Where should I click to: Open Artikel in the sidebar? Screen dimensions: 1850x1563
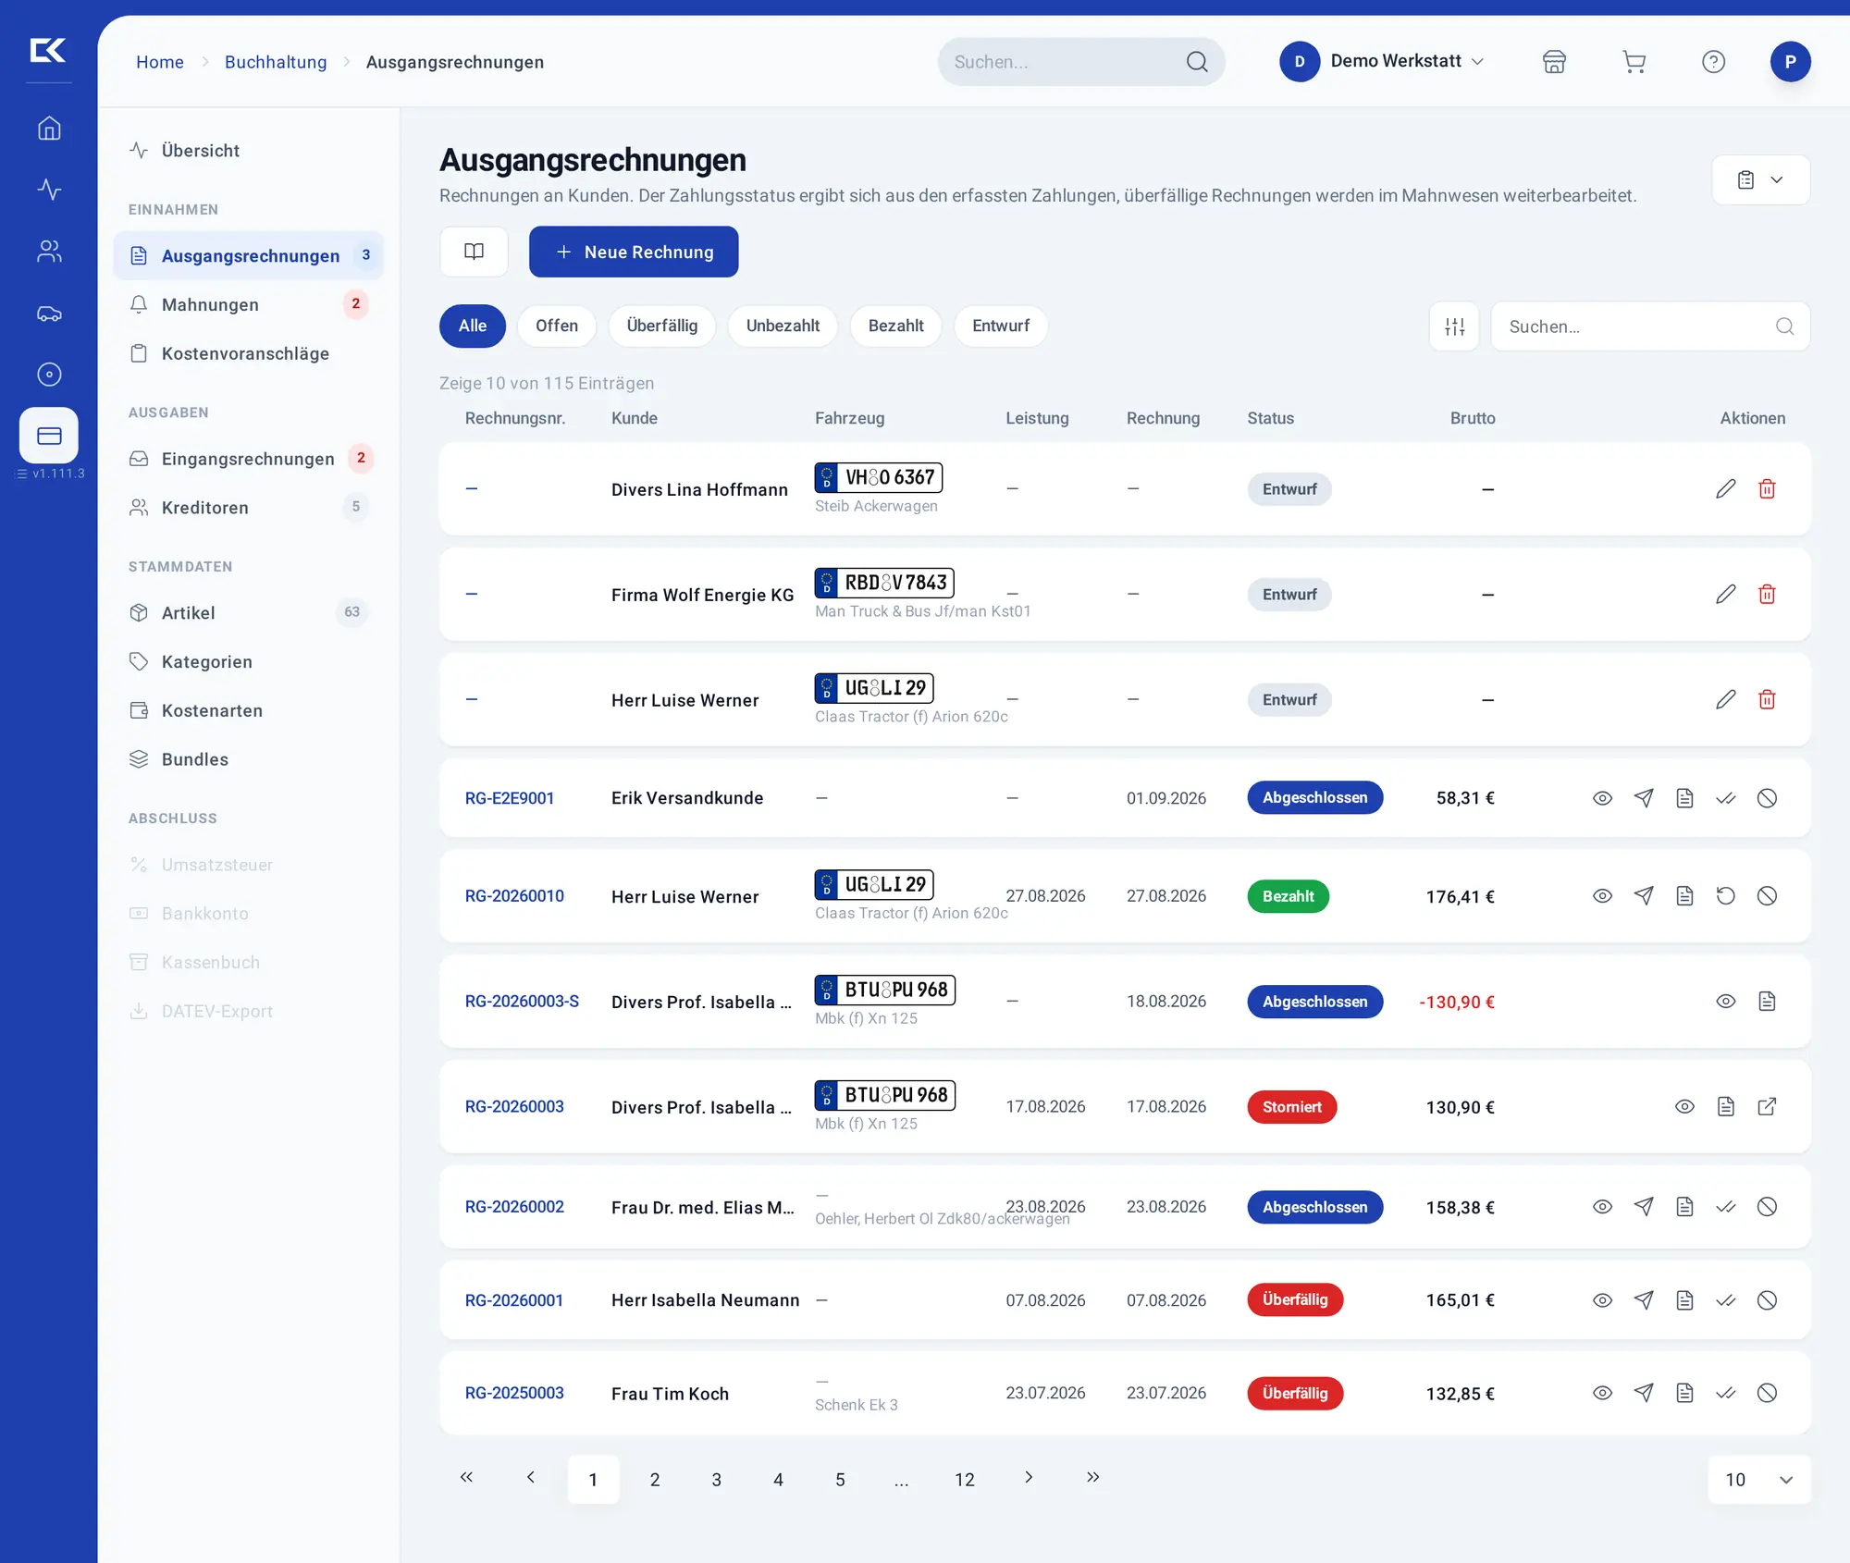point(248,612)
